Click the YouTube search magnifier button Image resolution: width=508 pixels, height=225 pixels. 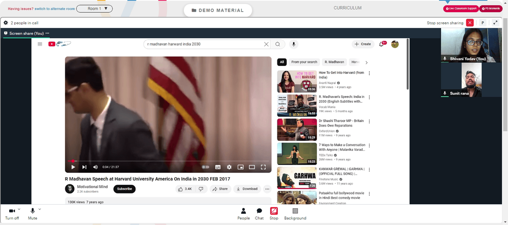point(278,44)
